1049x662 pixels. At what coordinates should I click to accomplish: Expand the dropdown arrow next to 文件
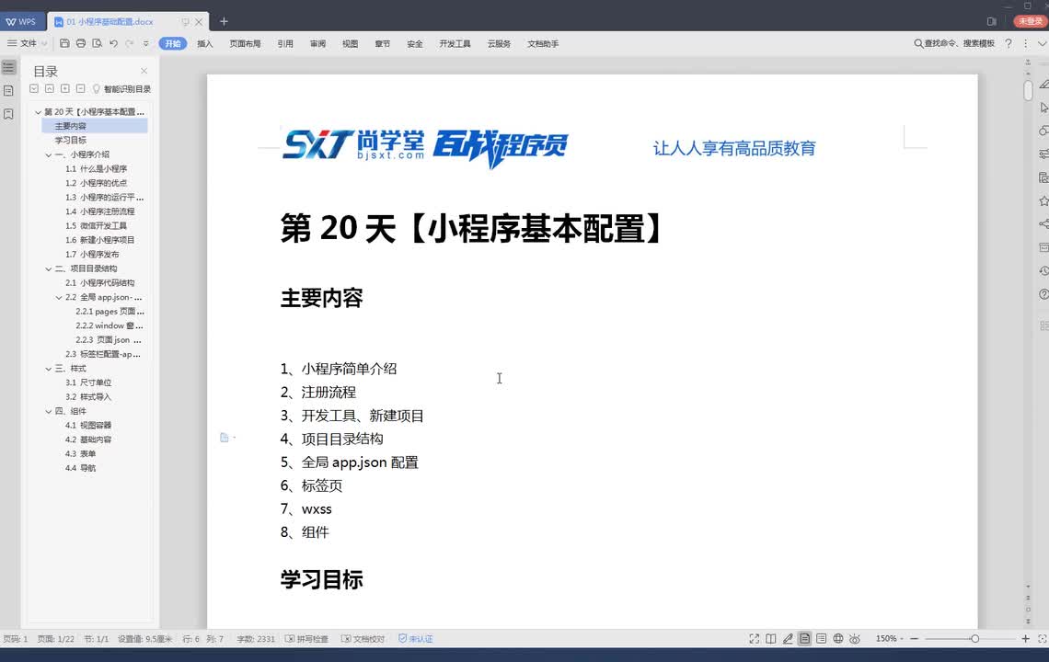pos(44,43)
